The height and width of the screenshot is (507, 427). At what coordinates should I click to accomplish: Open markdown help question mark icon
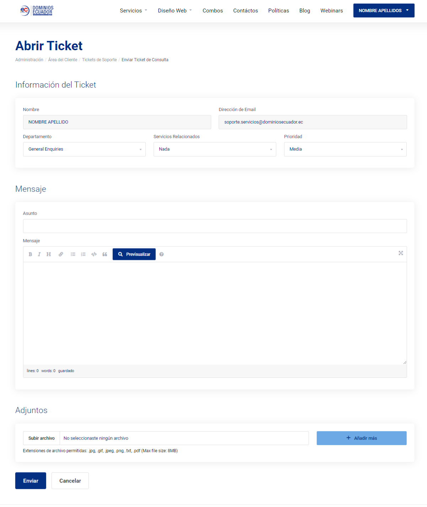(x=161, y=254)
